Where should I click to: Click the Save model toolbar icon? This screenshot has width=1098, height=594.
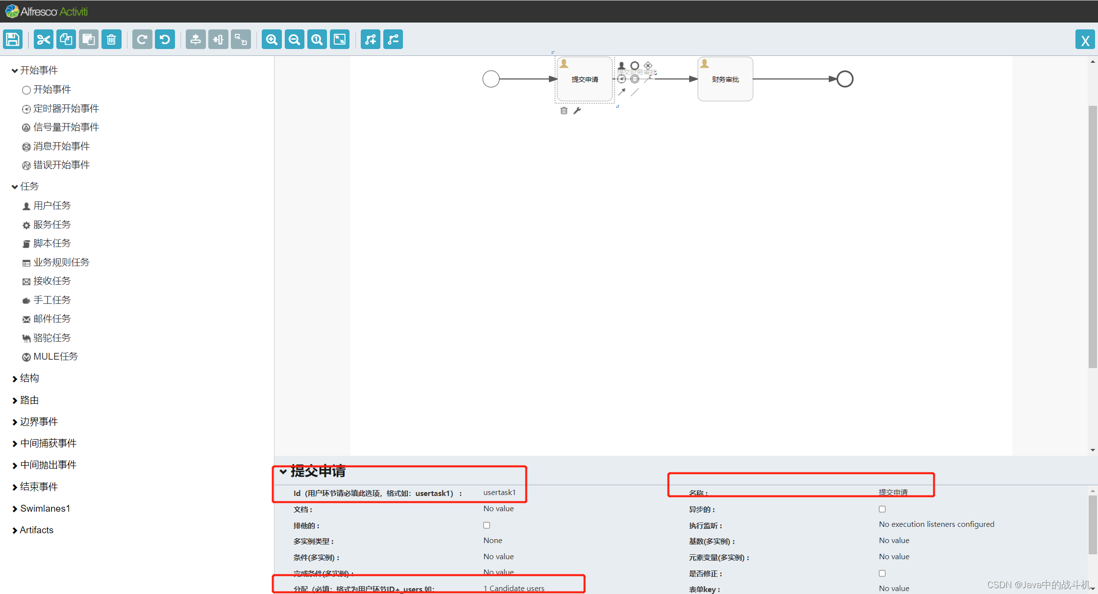tap(13, 39)
